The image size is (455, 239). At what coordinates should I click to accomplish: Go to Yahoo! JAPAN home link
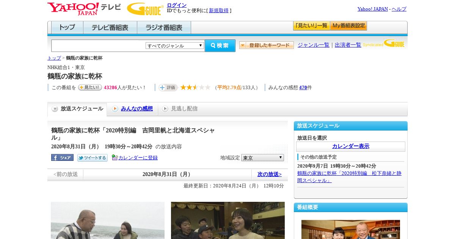pyautogui.click(x=372, y=9)
